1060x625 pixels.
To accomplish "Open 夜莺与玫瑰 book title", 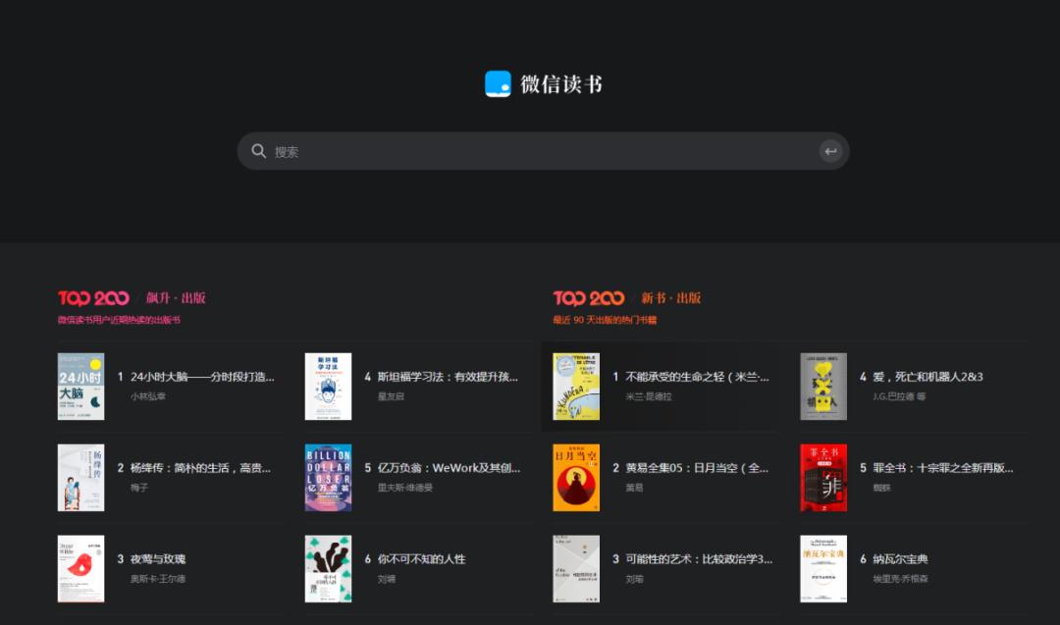I will [x=158, y=559].
